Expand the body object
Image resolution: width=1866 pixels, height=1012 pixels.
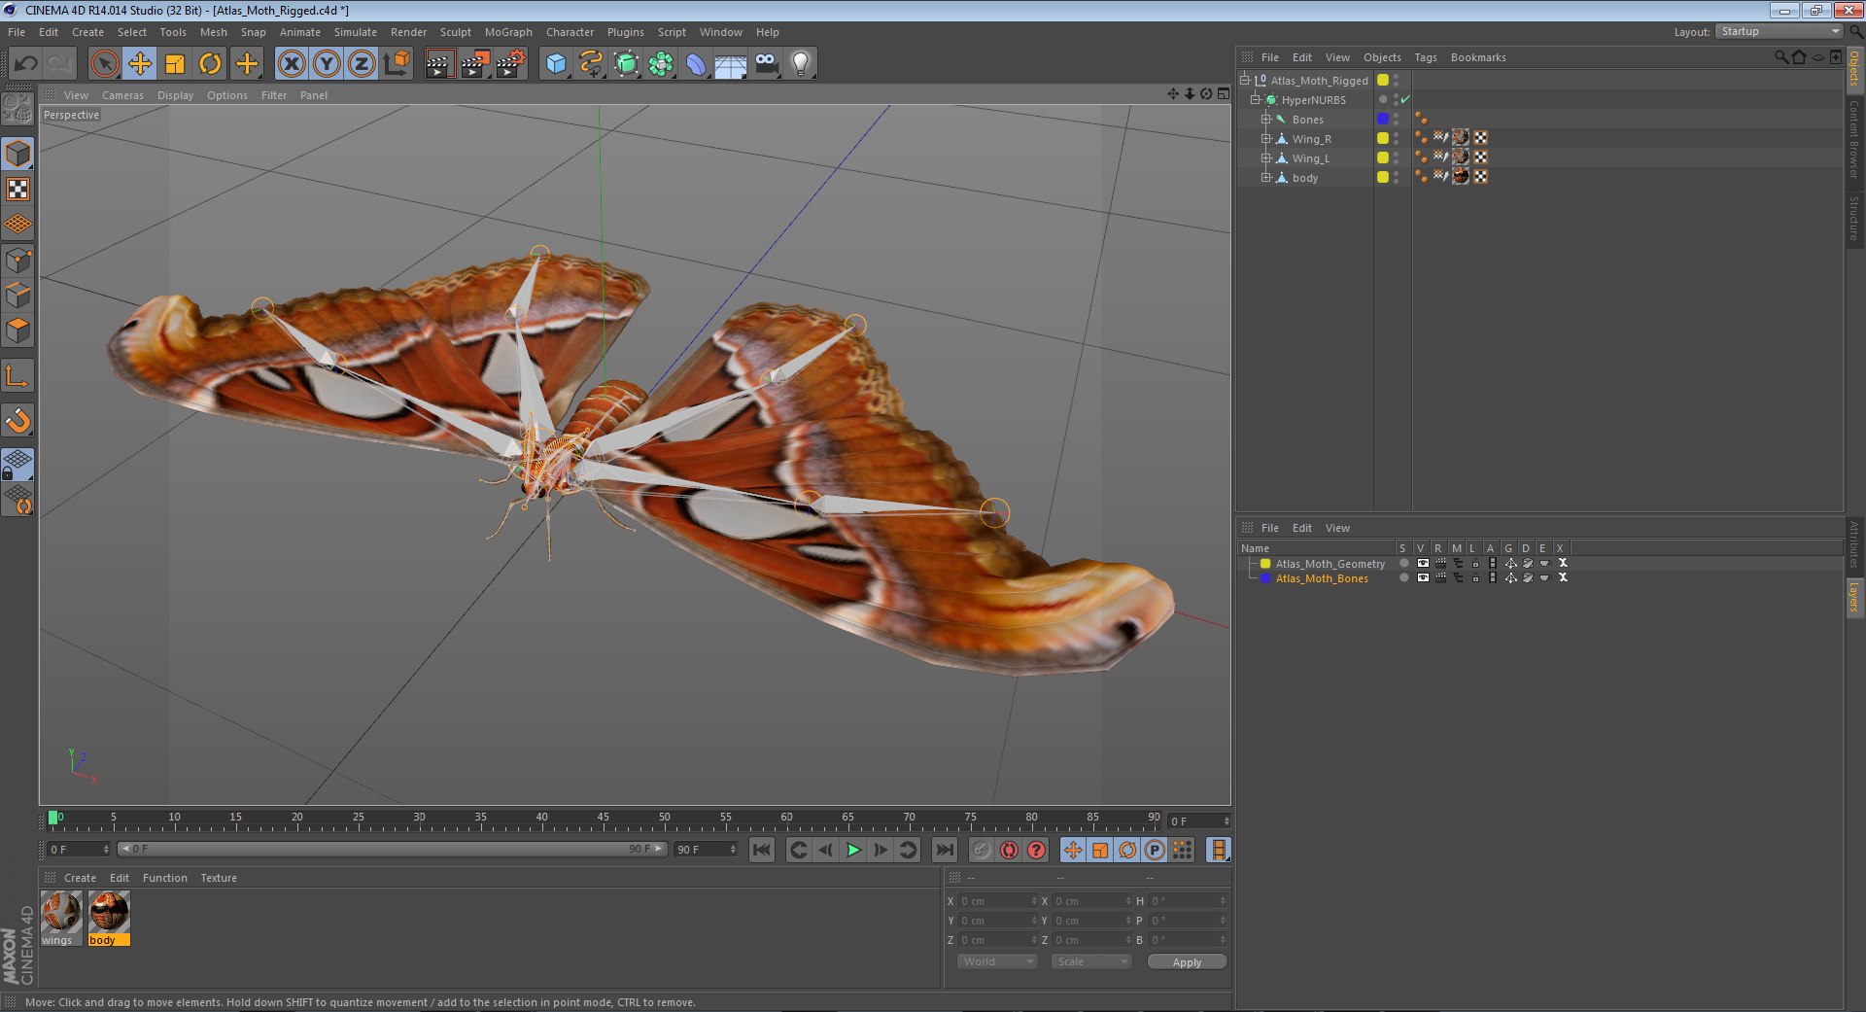coord(1265,177)
